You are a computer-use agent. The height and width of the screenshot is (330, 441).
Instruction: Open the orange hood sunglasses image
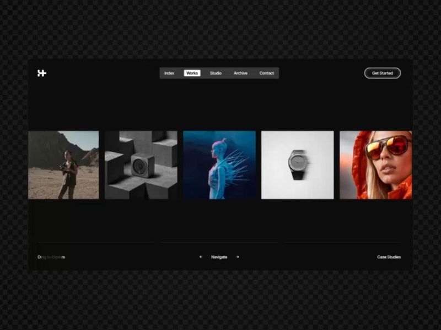click(x=376, y=165)
